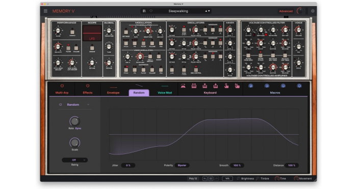The image size is (357, 189).
Task: Click the third Keyboard icon in the pink row
Action: 205,86
